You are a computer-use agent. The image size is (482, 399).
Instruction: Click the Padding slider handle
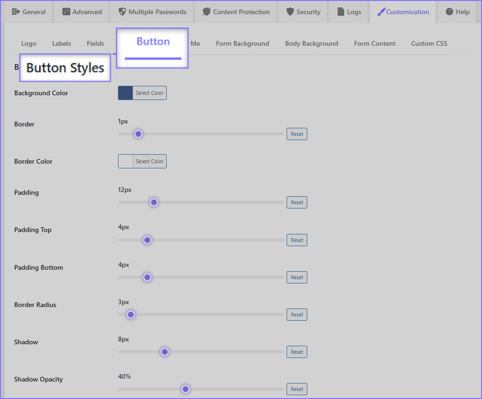pos(153,202)
